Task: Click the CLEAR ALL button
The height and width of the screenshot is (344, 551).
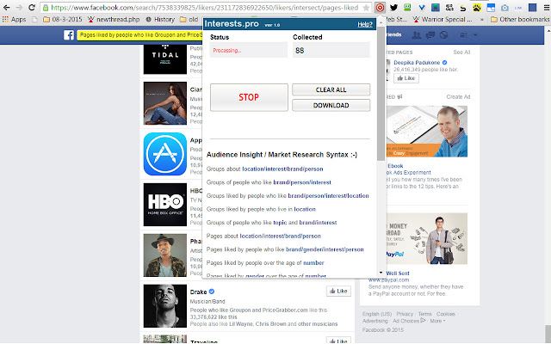Action: coord(331,89)
